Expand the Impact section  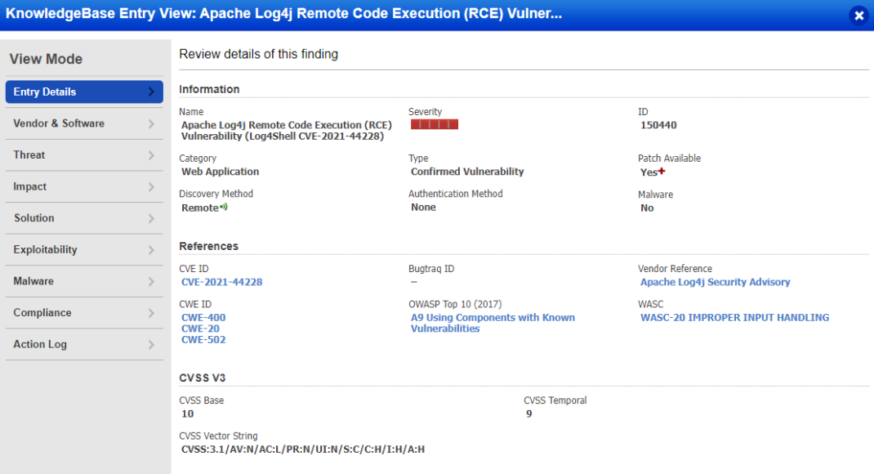[x=84, y=186]
